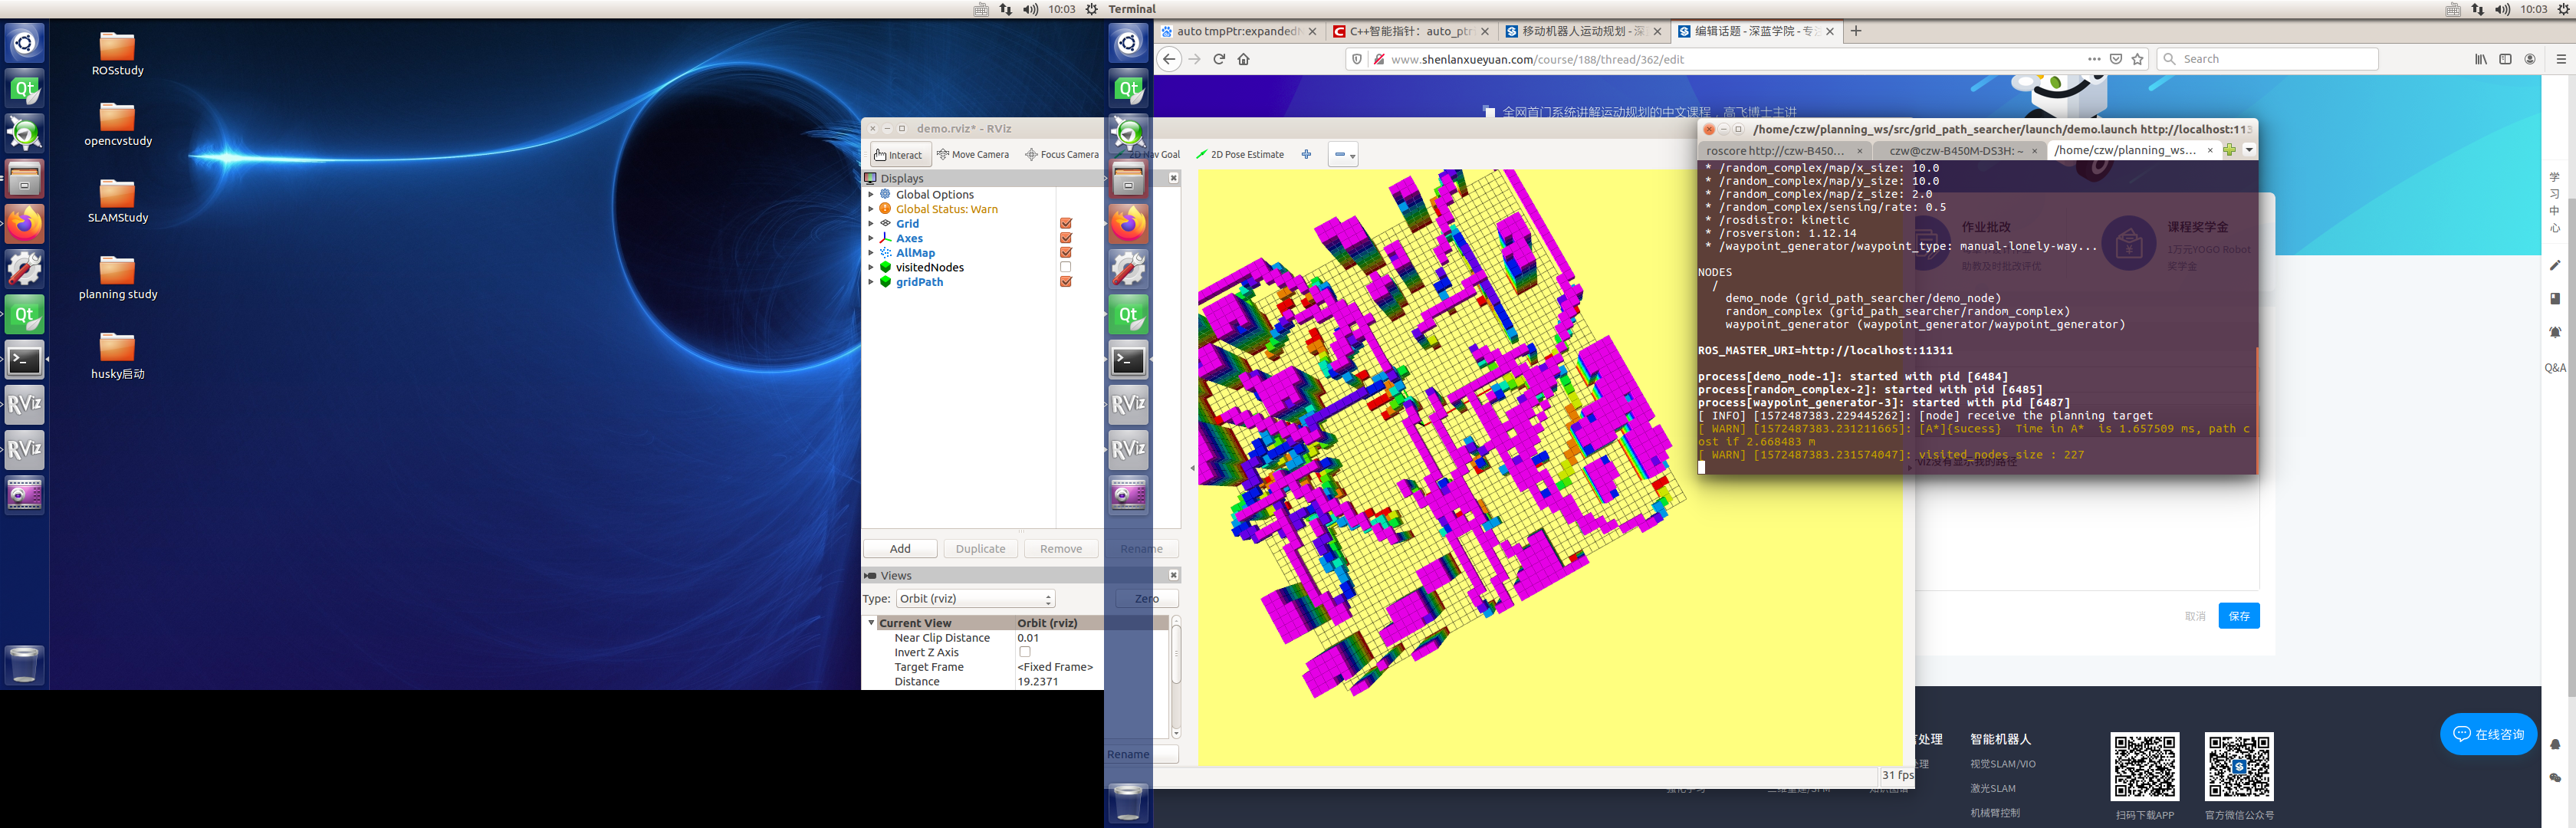Image resolution: width=2576 pixels, height=828 pixels.
Task: Enable the visitedNodes display checkbox
Action: tap(1066, 268)
